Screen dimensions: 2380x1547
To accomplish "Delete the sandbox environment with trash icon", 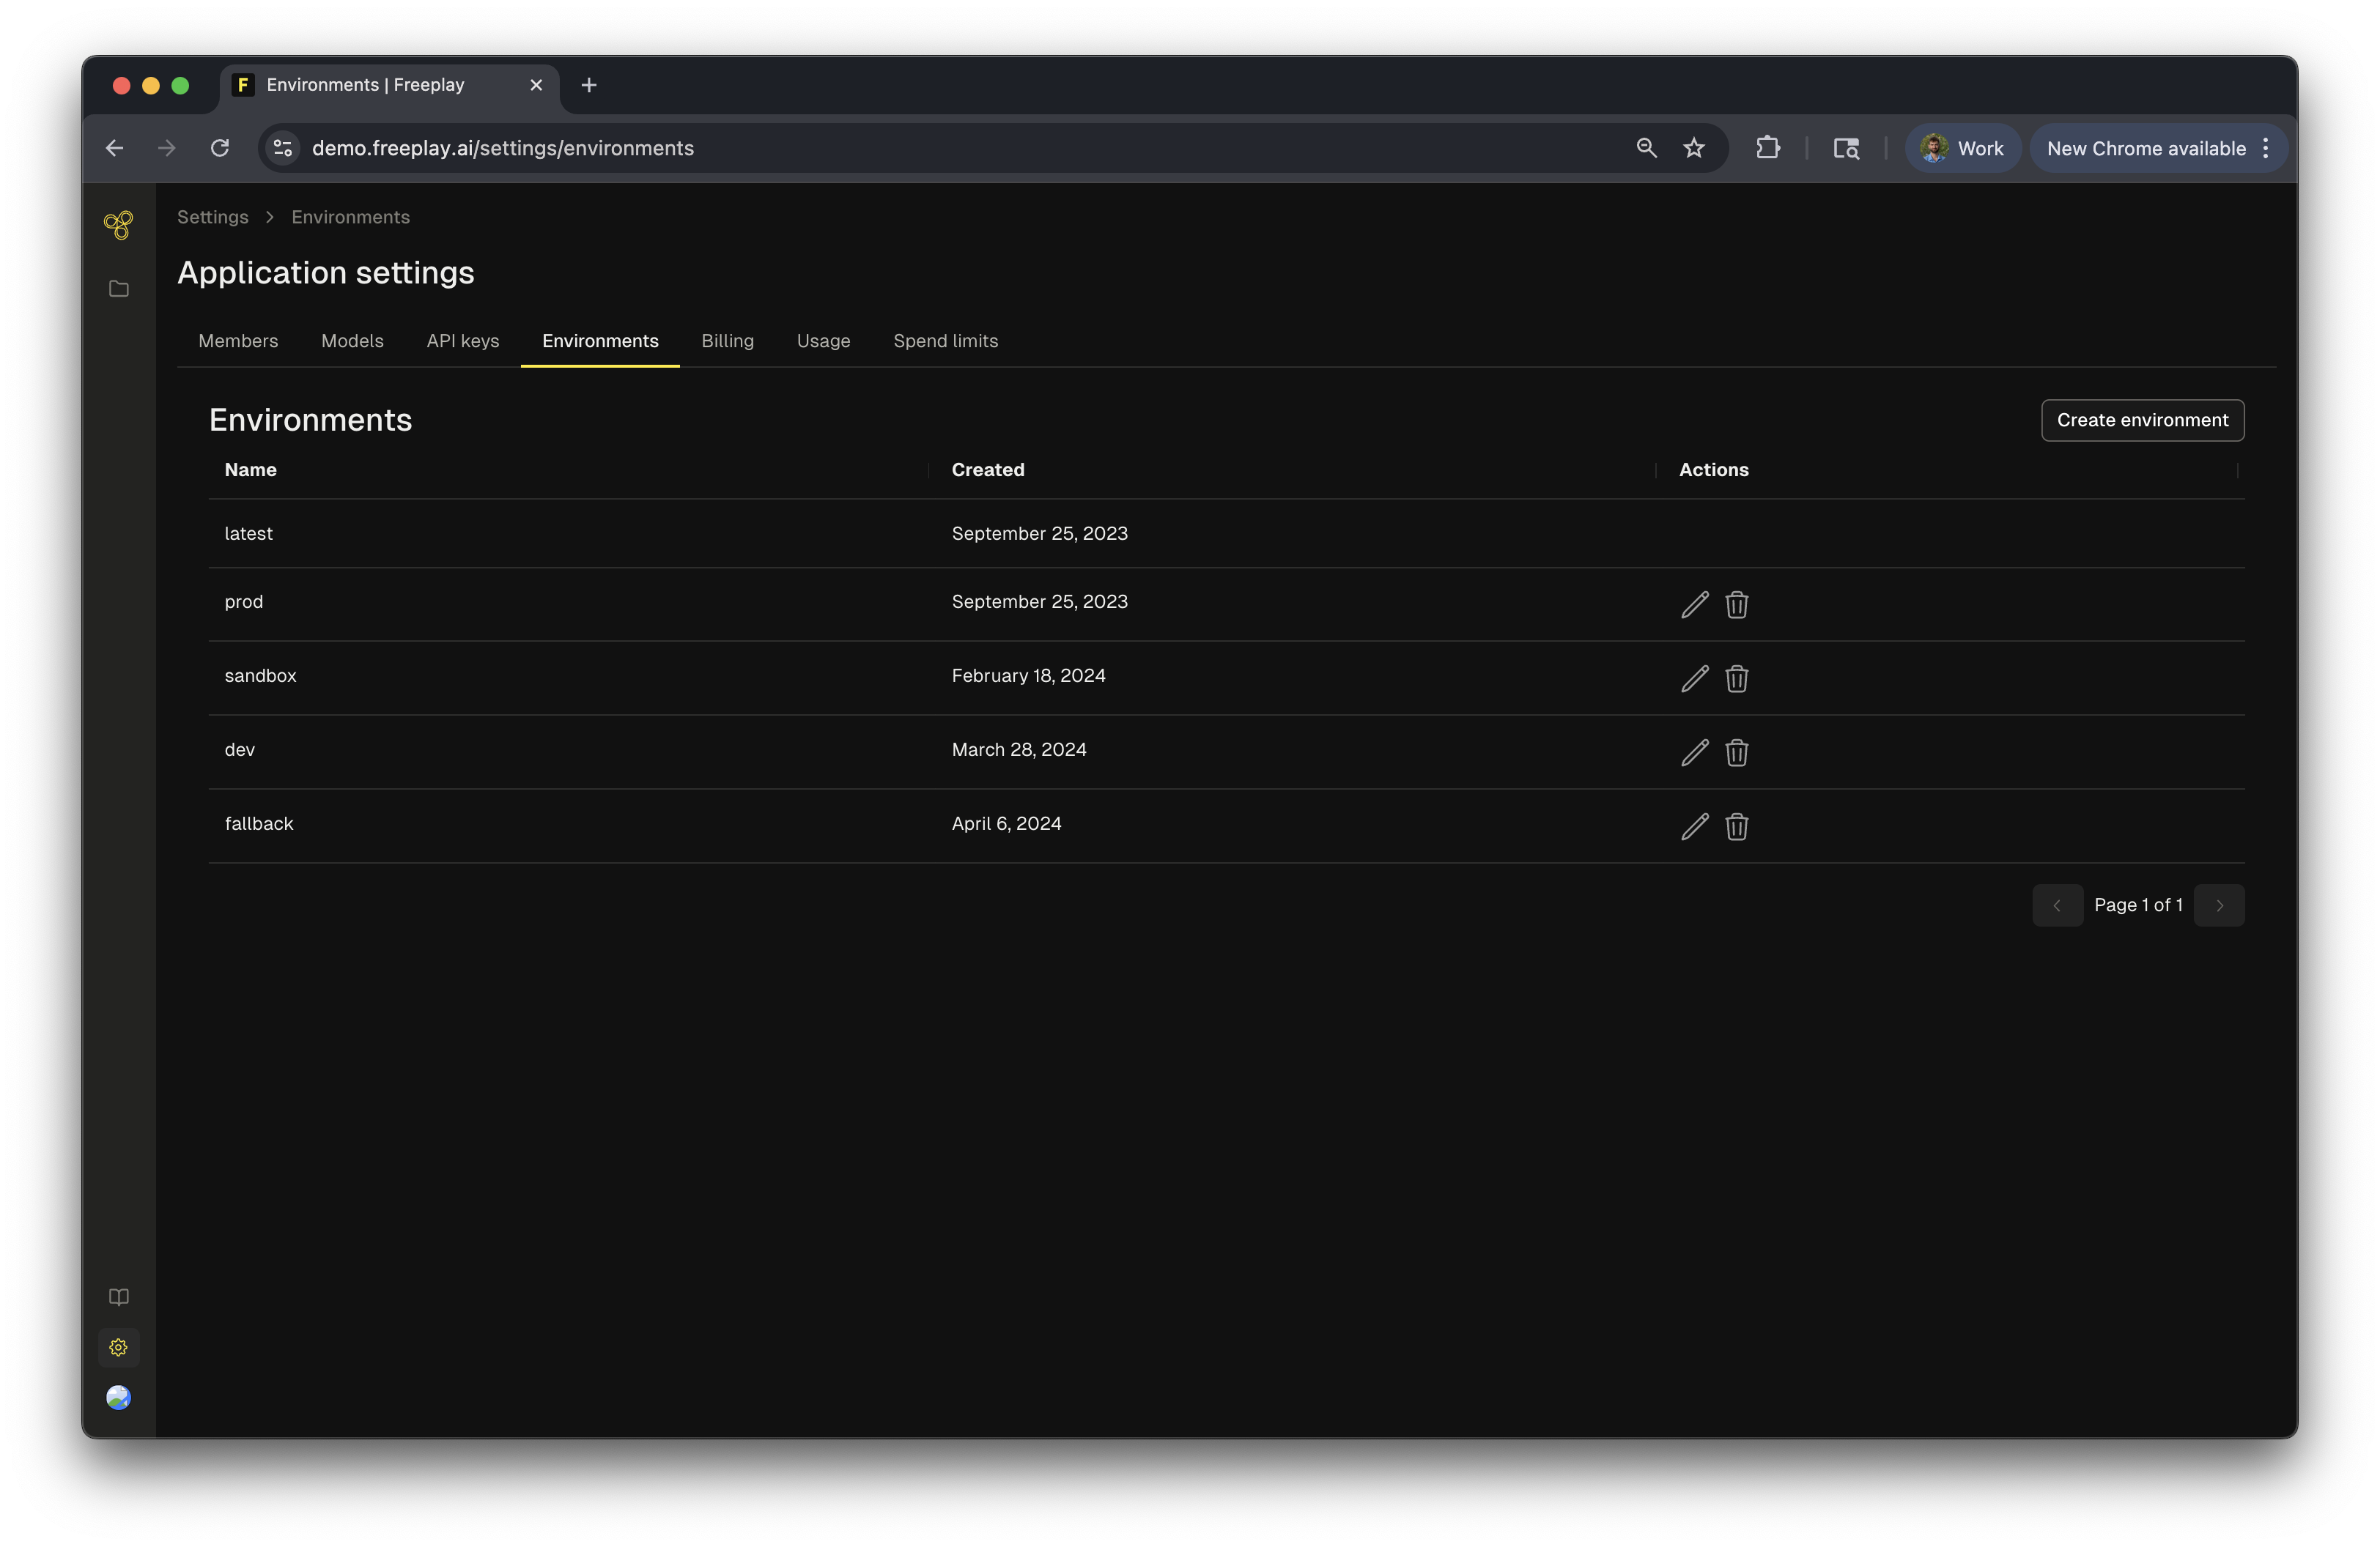I will coord(1736,678).
